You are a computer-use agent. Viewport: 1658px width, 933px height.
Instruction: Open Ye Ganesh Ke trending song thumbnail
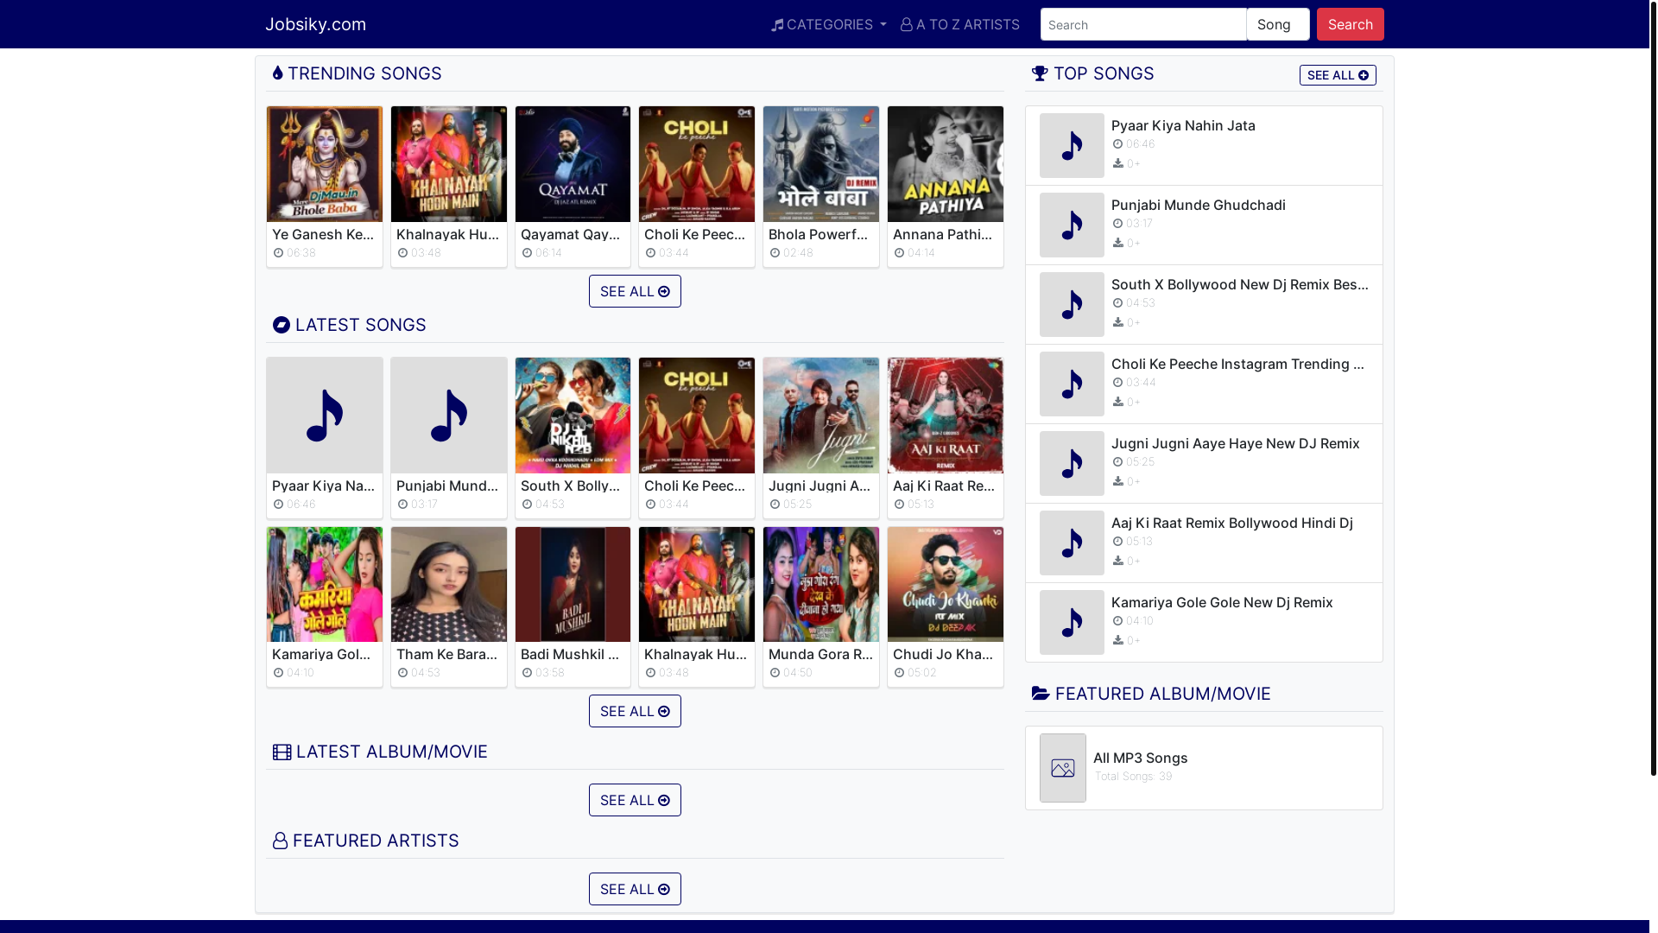pyautogui.click(x=325, y=164)
